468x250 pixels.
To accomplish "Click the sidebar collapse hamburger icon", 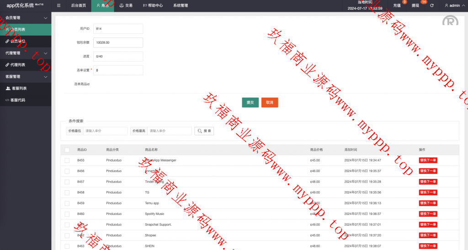I will [x=58, y=5].
